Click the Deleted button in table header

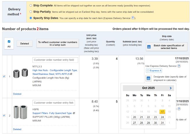pyautogui.click(x=25, y=43)
